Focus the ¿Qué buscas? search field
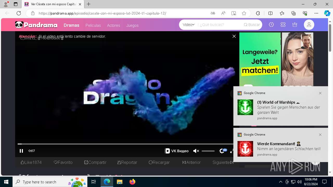333x187 pixels. point(220,25)
